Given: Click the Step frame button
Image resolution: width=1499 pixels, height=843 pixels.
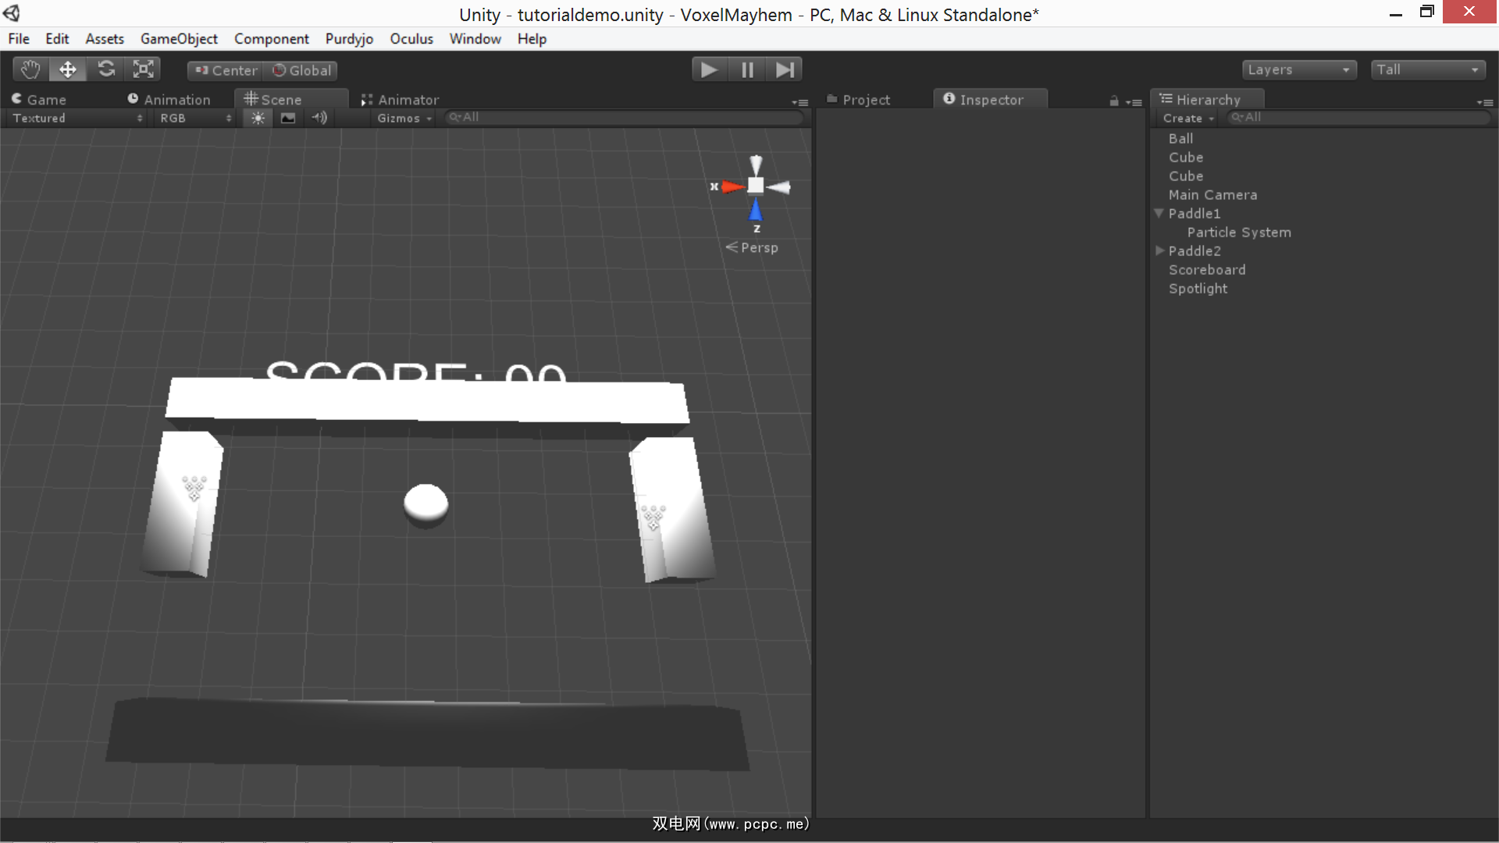Looking at the screenshot, I should (x=785, y=70).
